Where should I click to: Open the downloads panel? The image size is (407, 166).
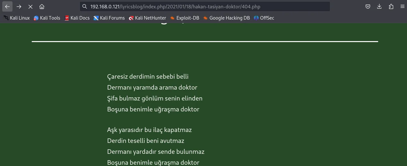379,6
